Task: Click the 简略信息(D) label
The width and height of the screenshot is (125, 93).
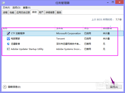Action: [x=14, y=87]
